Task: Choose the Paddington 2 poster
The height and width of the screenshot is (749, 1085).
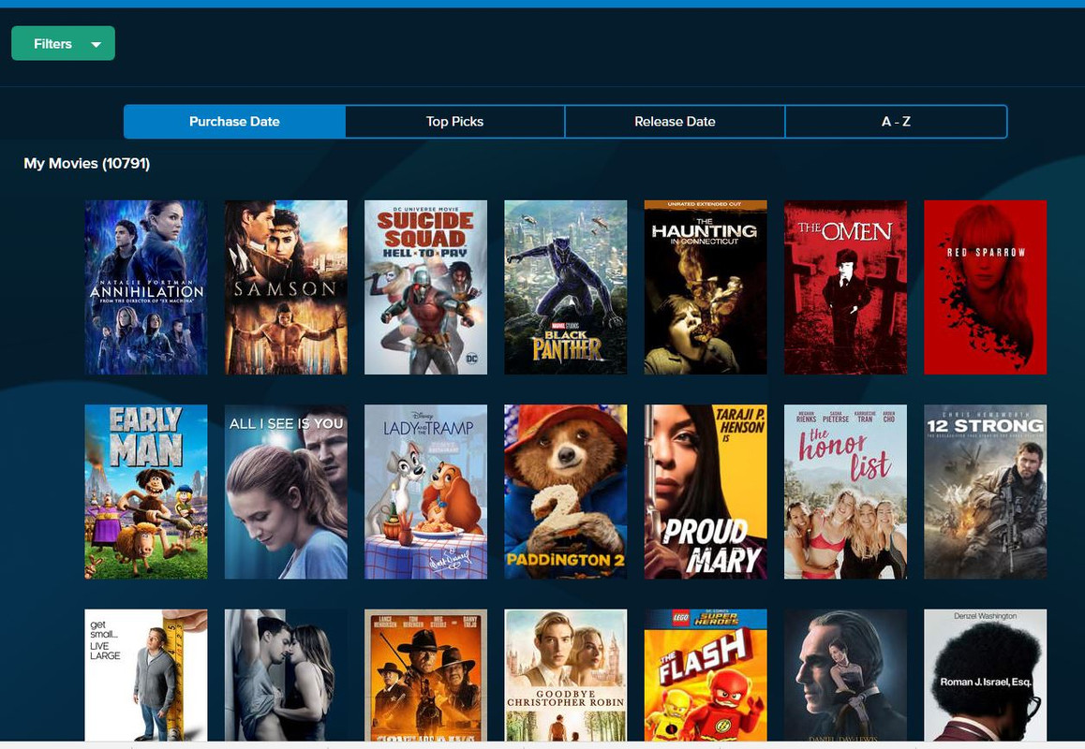Action: point(565,492)
